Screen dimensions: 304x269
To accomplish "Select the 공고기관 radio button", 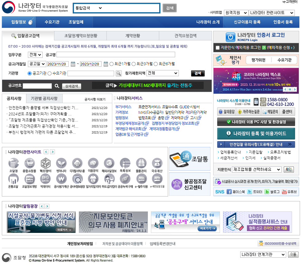I will pos(29,73).
